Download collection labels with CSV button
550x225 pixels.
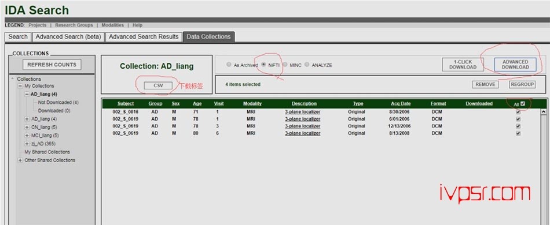(x=158, y=85)
